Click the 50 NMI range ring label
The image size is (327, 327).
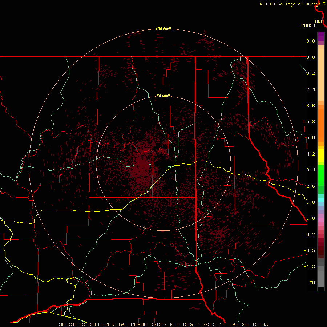pyautogui.click(x=163, y=96)
